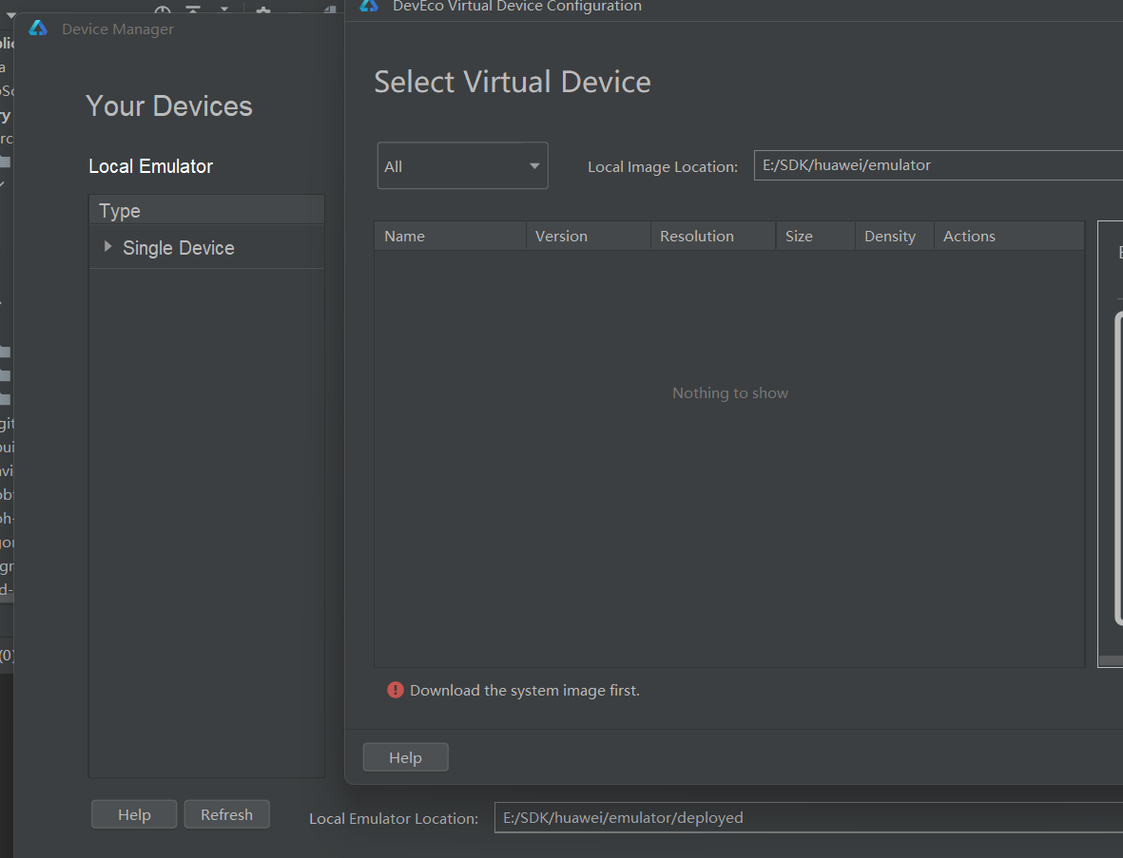Click the Local Image Location path field
This screenshot has width=1123, height=858.
939,165
